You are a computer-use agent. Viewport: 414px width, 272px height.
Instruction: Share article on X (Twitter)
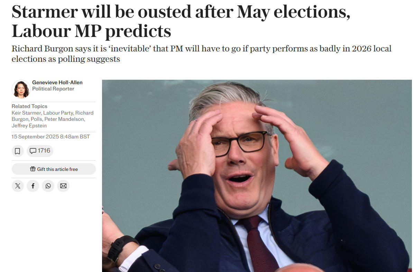tap(18, 186)
